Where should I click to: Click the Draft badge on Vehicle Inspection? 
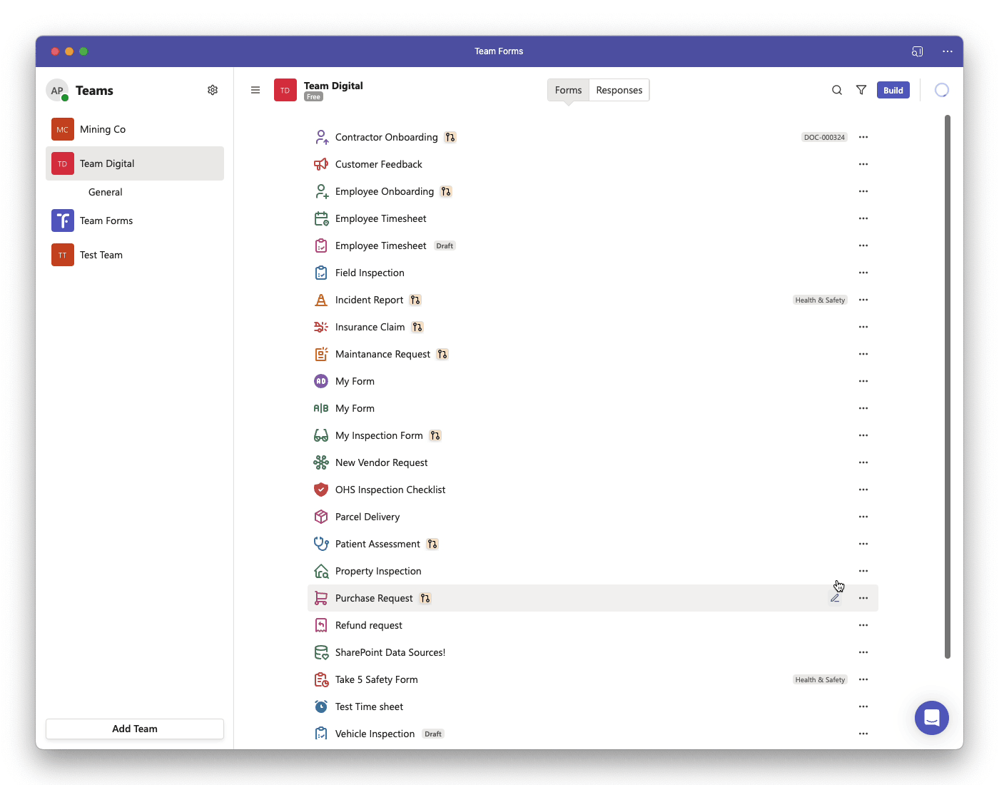(433, 734)
